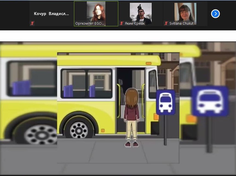Screen dimensions: 236x176
Task: Click muted mic icon beside Svitlana Chukut
Action: (x=166, y=23)
